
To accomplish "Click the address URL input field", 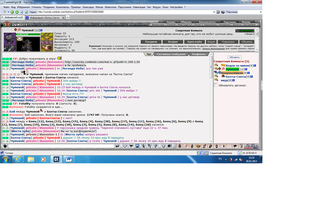I will point(125,12).
